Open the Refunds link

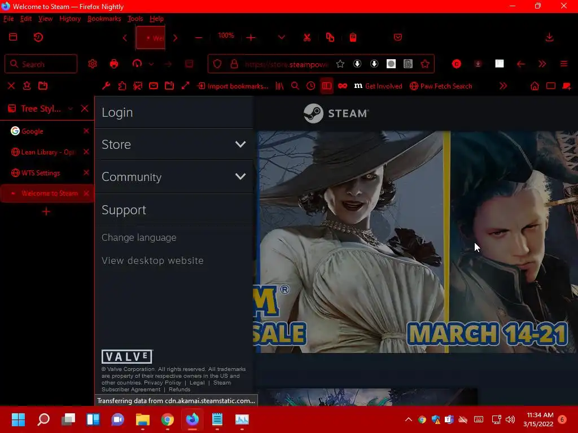click(x=179, y=389)
